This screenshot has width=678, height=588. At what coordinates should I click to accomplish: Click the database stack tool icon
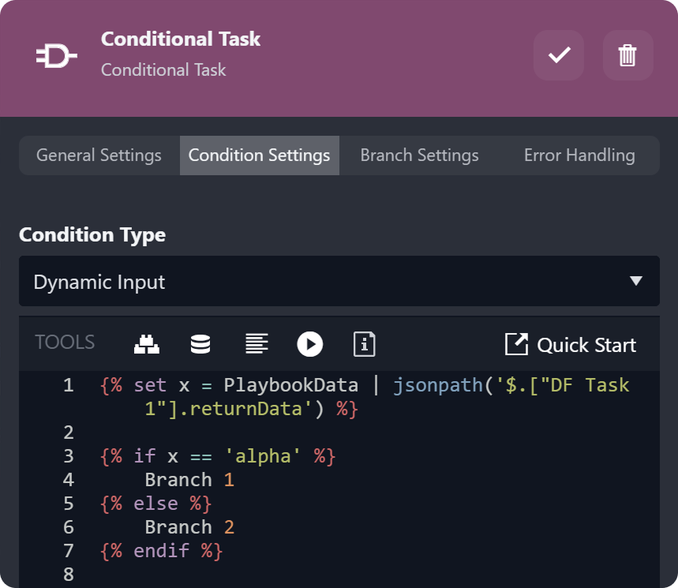200,344
